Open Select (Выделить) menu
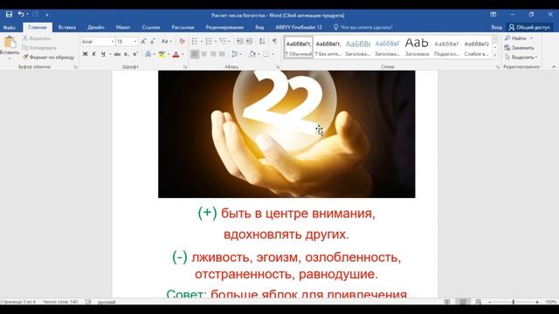The height and width of the screenshot is (314, 559). 521,57
